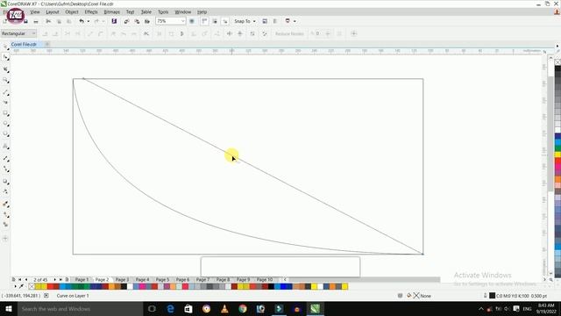The width and height of the screenshot is (561, 316).
Task: Click Search the web and Windows box
Action: [80, 309]
